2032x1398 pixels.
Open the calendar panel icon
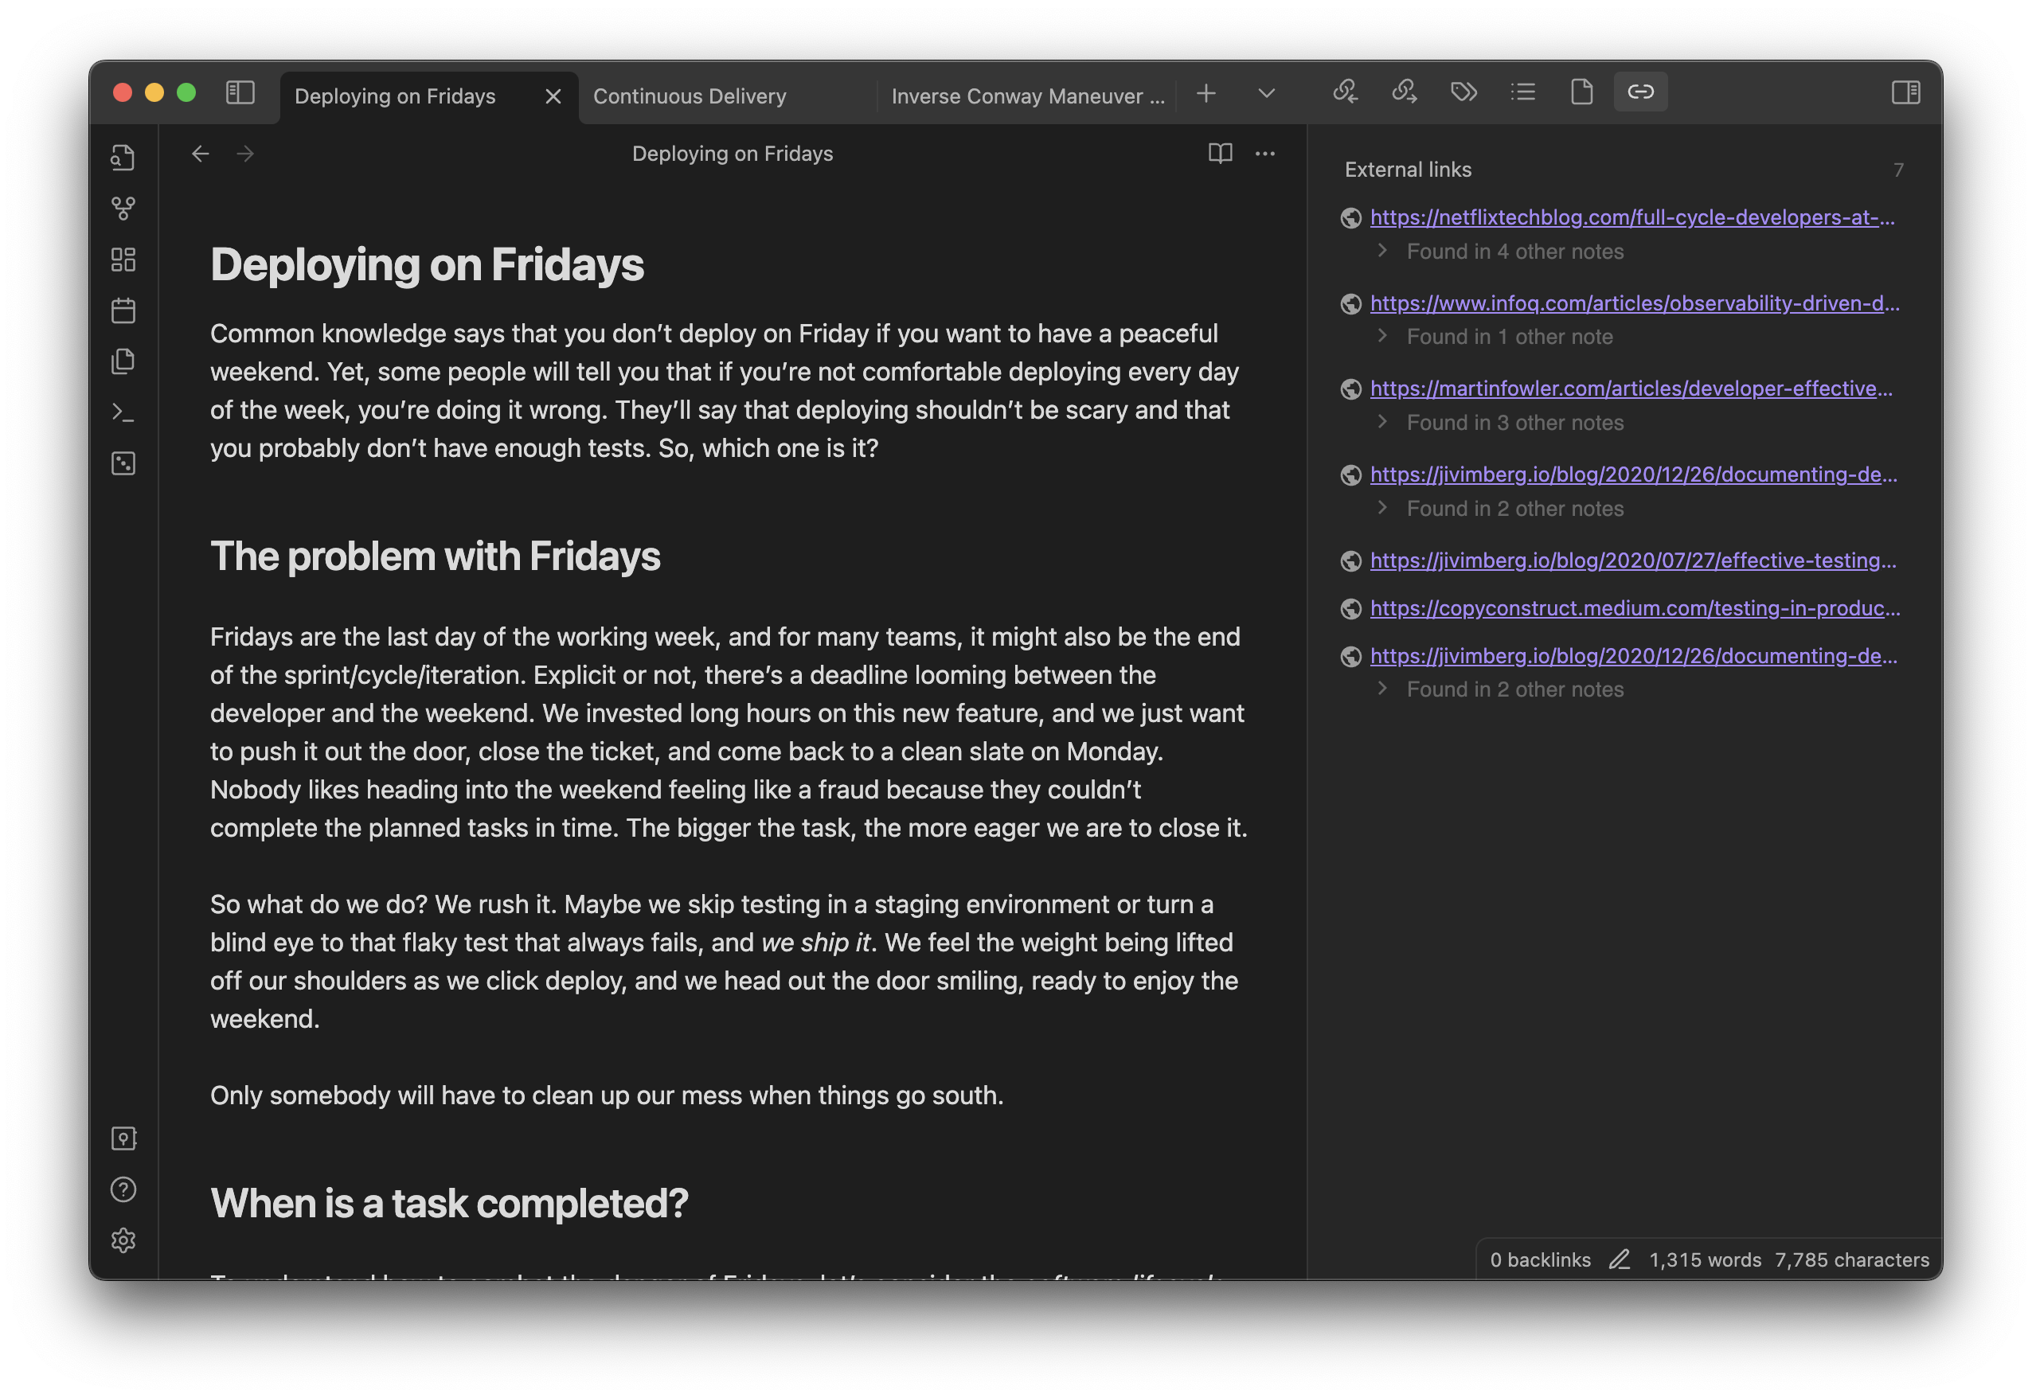(x=125, y=309)
